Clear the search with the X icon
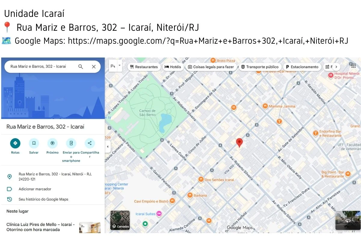Screen dimensions: 361x241 (x=94, y=67)
